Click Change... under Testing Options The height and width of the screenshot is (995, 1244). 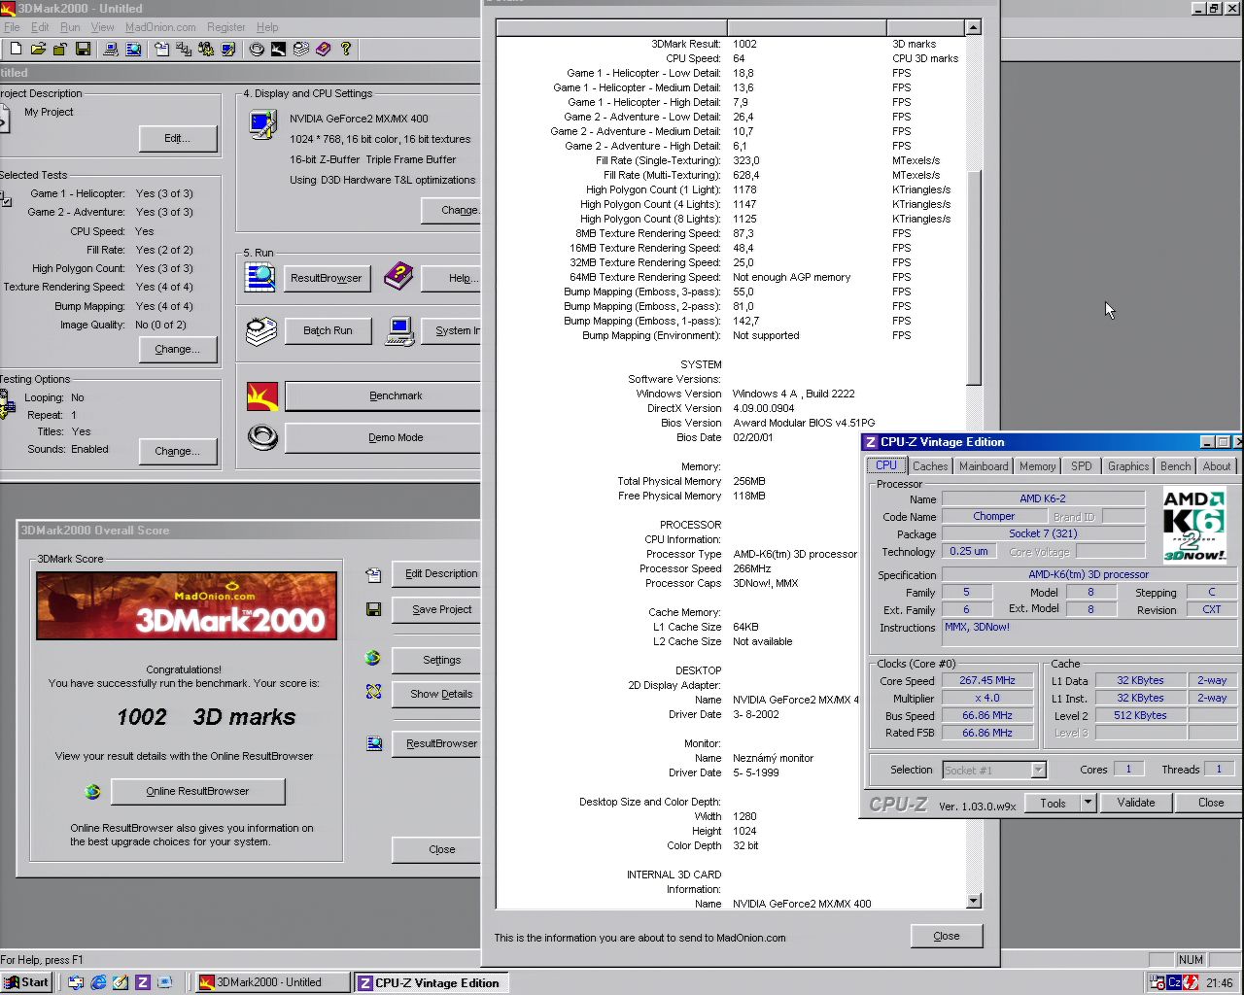coord(177,451)
